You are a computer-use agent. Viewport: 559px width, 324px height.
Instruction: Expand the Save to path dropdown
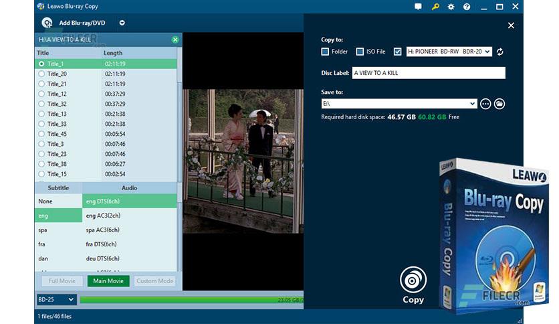coord(472,104)
